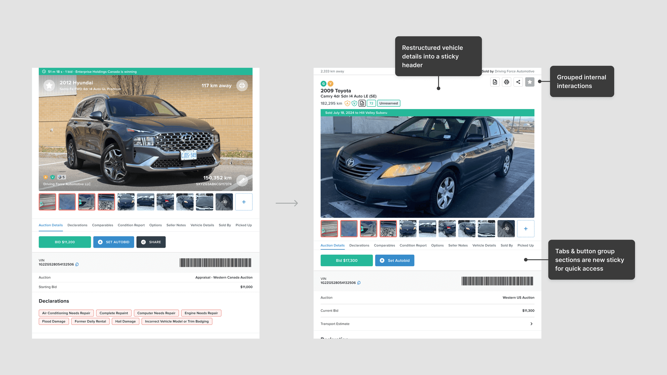Viewport: 667px width, 375px height.
Task: Click the SET AUTOBID button on left
Action: (114, 242)
